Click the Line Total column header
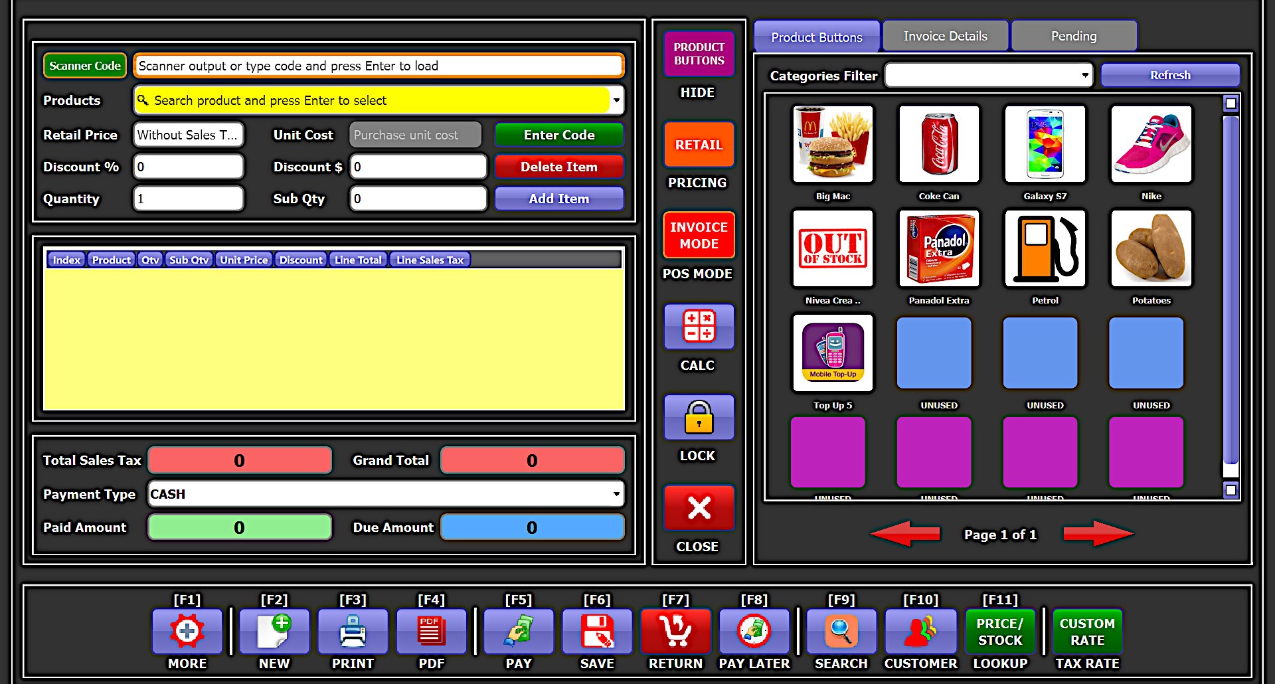The height and width of the screenshot is (684, 1275). [x=358, y=260]
